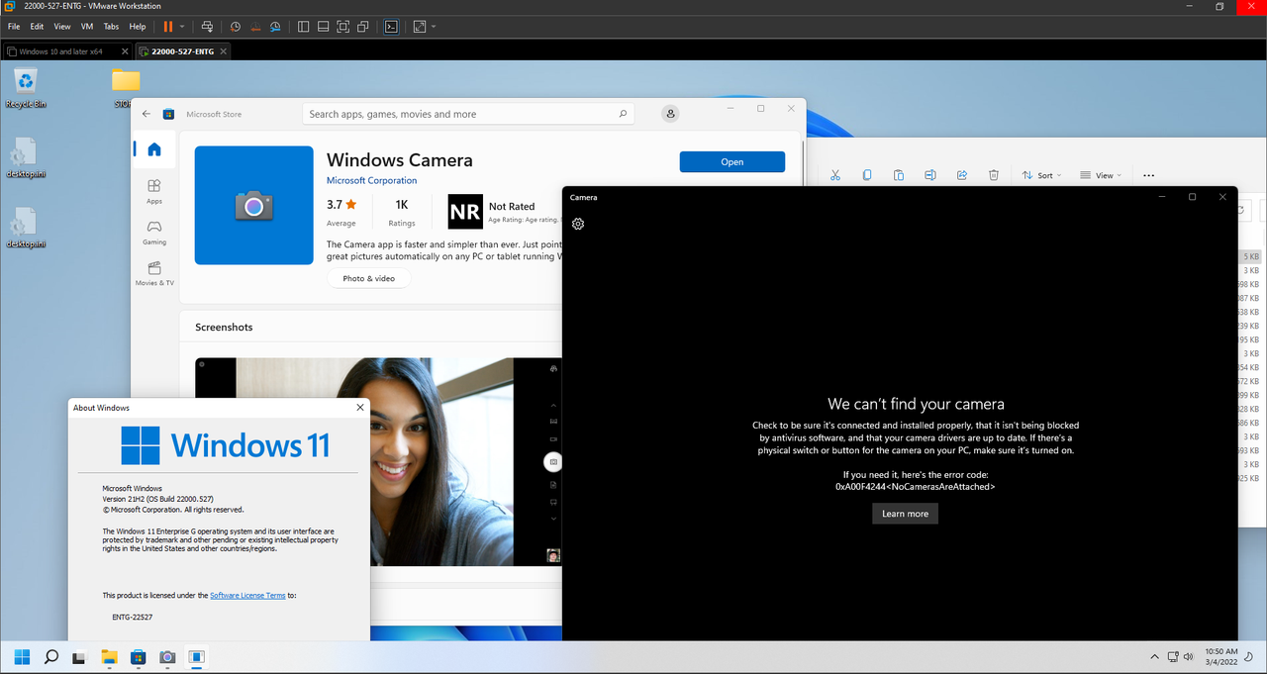The height and width of the screenshot is (674, 1267).
Task: Go to Microsoft Store Home
Action: (154, 150)
